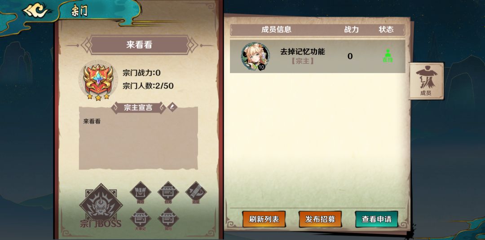Viewport: 485px width, 240px height.
Task: Click the 宗门 title tab
Action: coord(79,11)
